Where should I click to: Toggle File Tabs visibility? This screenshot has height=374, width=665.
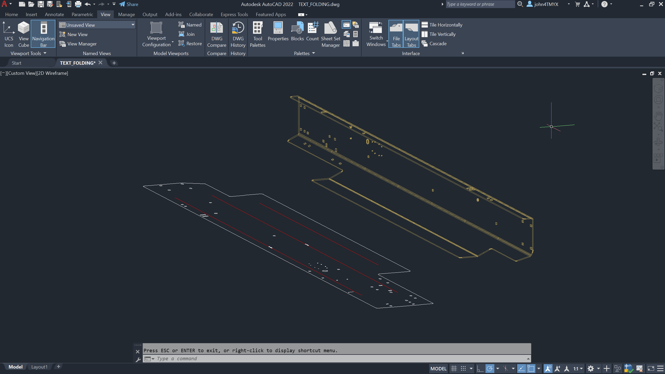click(x=396, y=34)
